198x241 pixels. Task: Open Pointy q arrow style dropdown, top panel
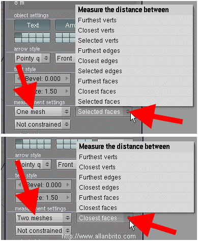click(x=33, y=58)
